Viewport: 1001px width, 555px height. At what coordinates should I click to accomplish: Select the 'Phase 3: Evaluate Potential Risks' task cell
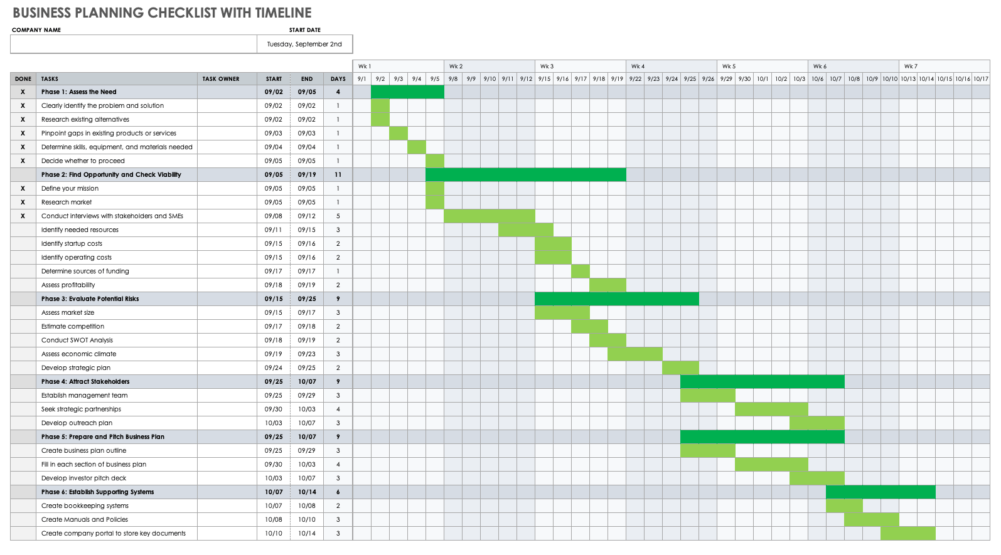click(x=117, y=299)
